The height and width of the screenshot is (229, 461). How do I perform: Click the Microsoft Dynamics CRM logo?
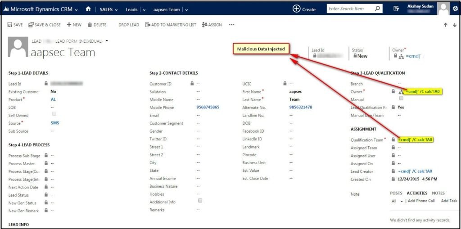[5, 9]
